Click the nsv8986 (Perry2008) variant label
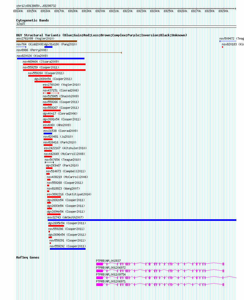The image size is (244, 300). [32, 50]
